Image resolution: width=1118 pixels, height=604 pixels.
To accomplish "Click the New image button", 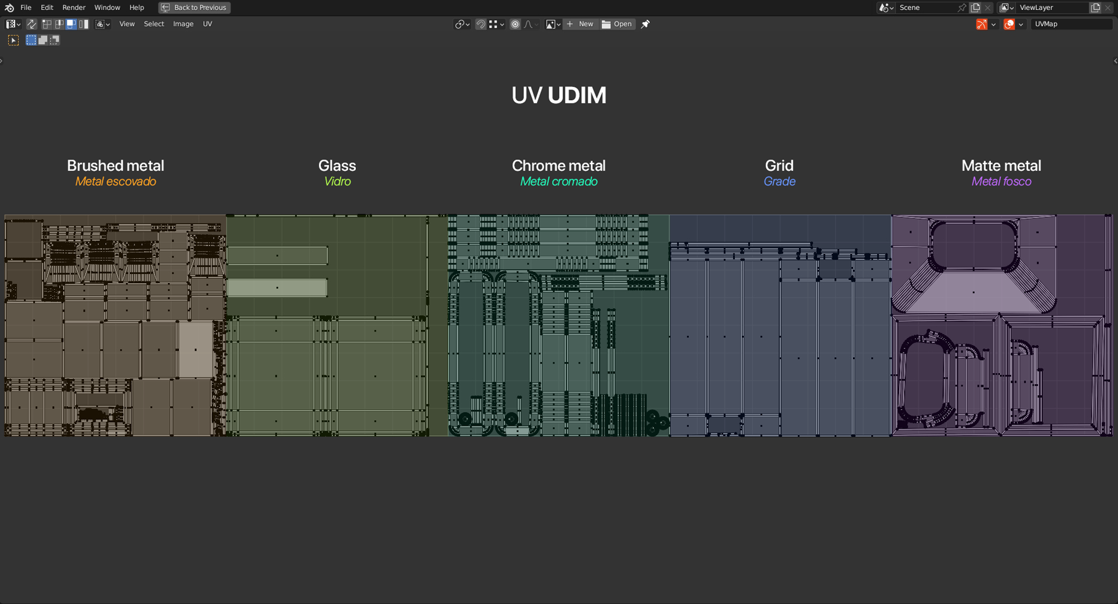I will point(580,24).
